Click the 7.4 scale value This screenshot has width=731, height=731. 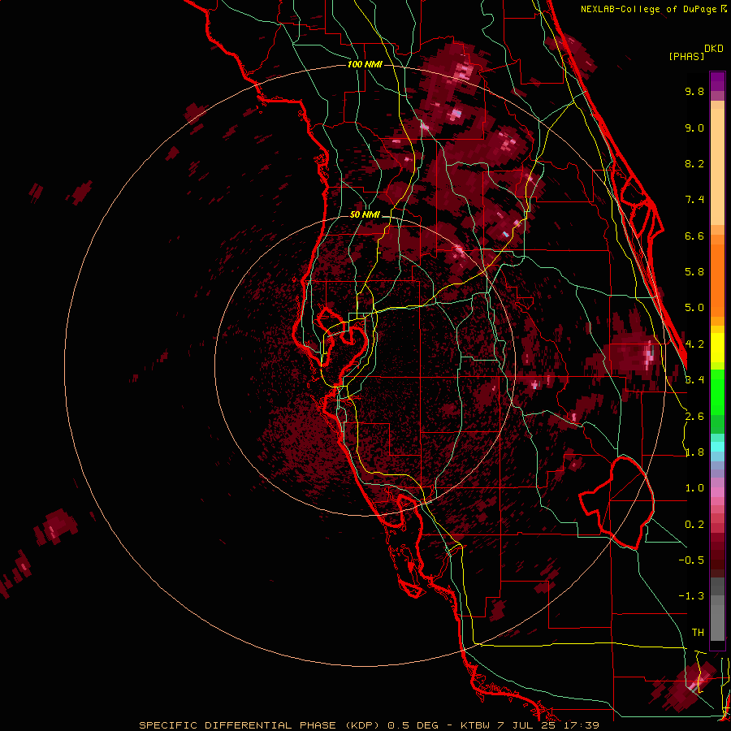pos(694,200)
